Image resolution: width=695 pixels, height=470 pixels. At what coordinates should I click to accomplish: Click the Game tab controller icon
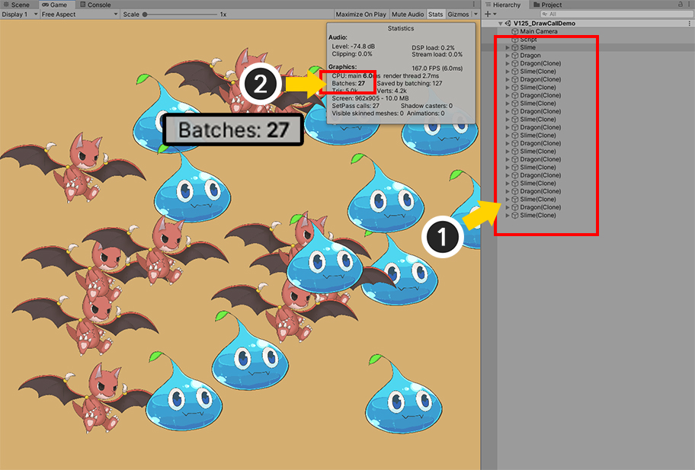45,5
